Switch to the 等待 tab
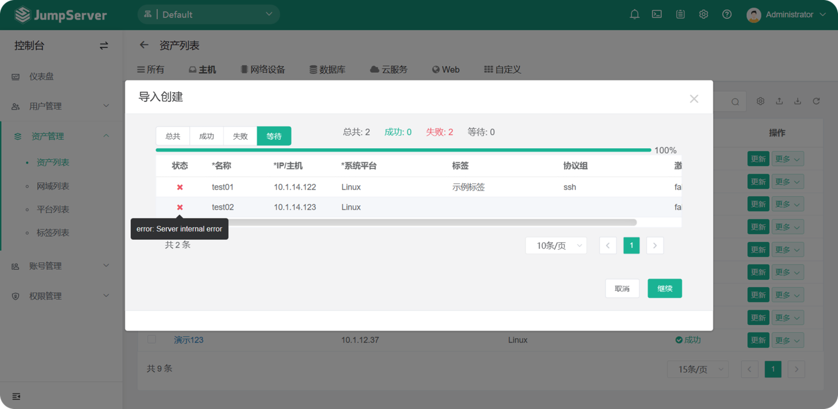Screen dimensions: 838x409 pyautogui.click(x=274, y=136)
